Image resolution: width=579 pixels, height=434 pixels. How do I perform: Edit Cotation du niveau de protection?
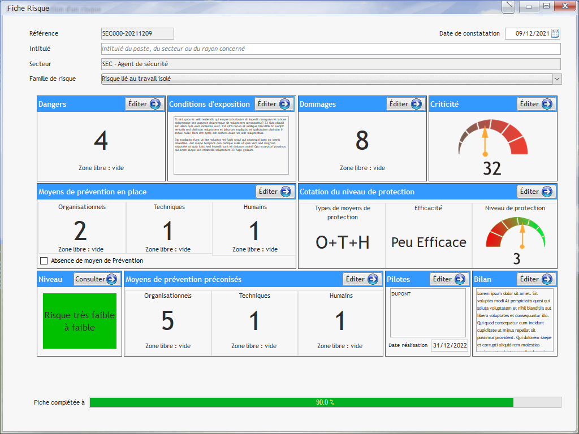point(536,192)
